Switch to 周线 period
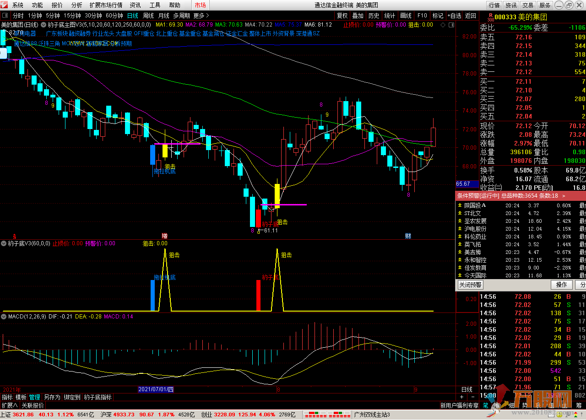The image size is (586, 420). (148, 16)
